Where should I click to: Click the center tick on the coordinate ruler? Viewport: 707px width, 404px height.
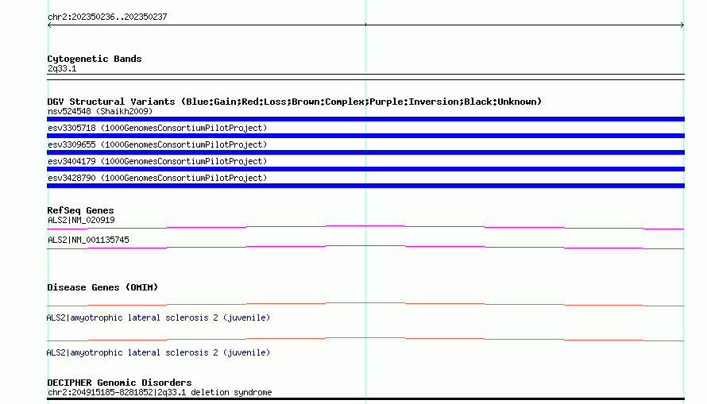[365, 25]
